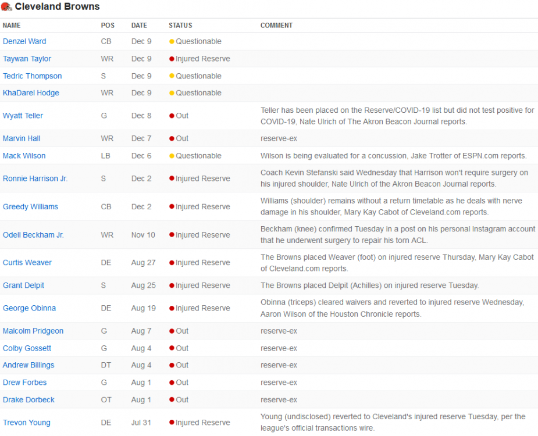Image resolution: width=538 pixels, height=436 pixels.
Task: Select Greedy Williams player link
Action: (31, 207)
